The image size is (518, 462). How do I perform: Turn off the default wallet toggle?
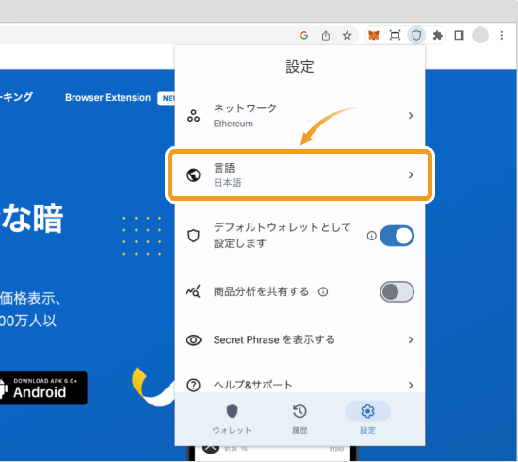397,236
